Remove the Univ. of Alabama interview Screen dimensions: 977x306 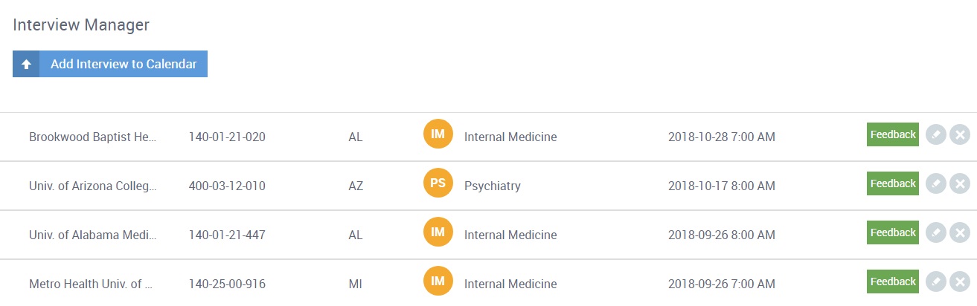click(960, 233)
